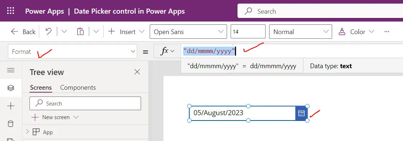Viewport: 403px width, 141px height.
Task: Switch to the Components tab
Action: 78,88
